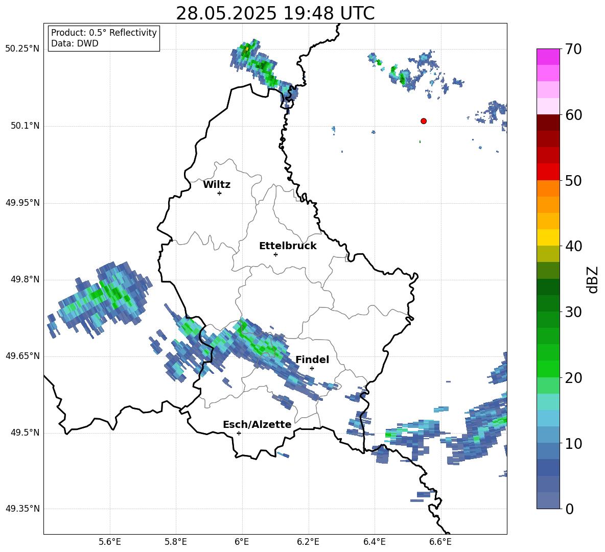Click 'Product: 0.5° Reflectivity' legend text

tap(104, 33)
